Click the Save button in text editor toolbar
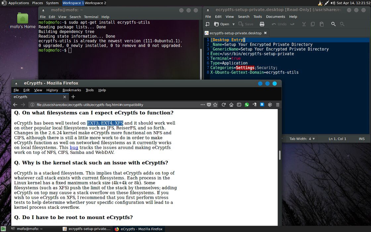The height and width of the screenshot is (232, 371). (246, 24)
